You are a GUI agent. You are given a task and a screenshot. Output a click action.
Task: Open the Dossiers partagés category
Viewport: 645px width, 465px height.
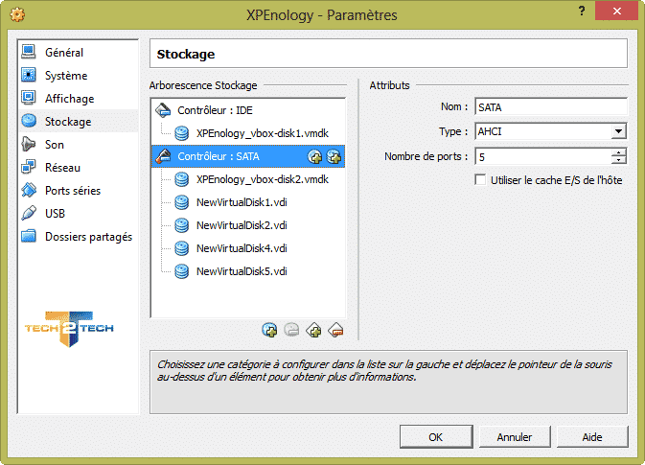coord(79,237)
